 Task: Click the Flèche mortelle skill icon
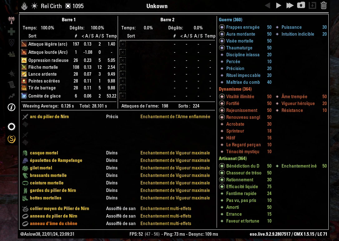tap(24, 67)
